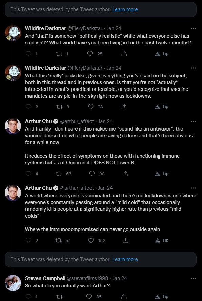Image resolution: width=202 pixels, height=301 pixels.
Task: Like Arthur Chu's "DOES NOT lower R" tweet
Action: pos(92,174)
